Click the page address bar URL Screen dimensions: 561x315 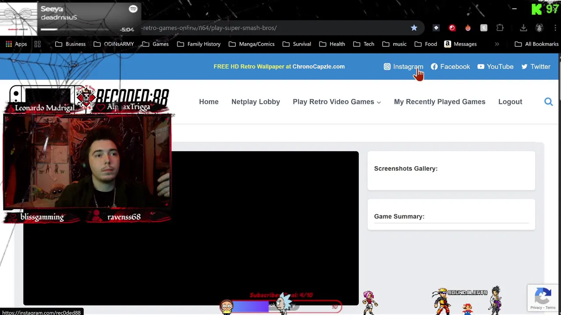(209, 28)
